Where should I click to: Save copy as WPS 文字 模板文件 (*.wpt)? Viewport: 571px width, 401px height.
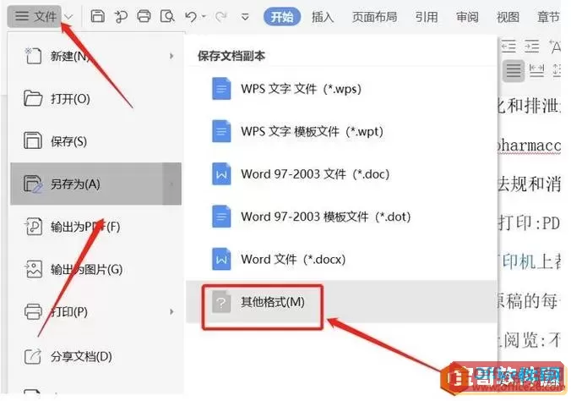coord(341,131)
